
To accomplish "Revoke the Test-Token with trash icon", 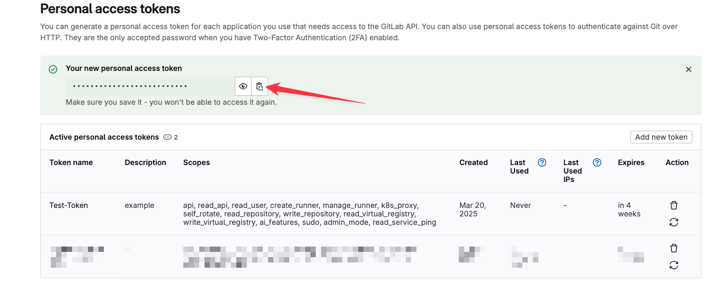I will coord(673,205).
